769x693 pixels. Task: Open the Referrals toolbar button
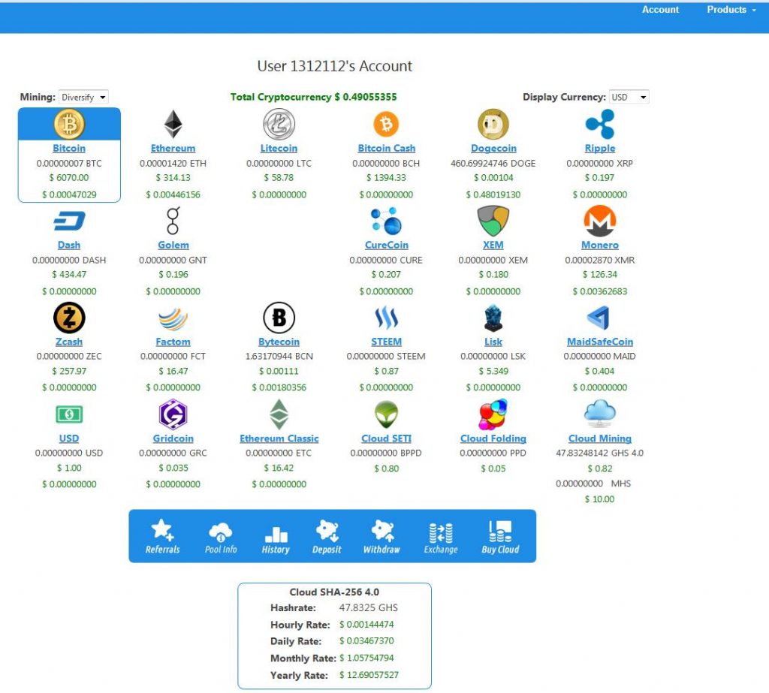162,537
